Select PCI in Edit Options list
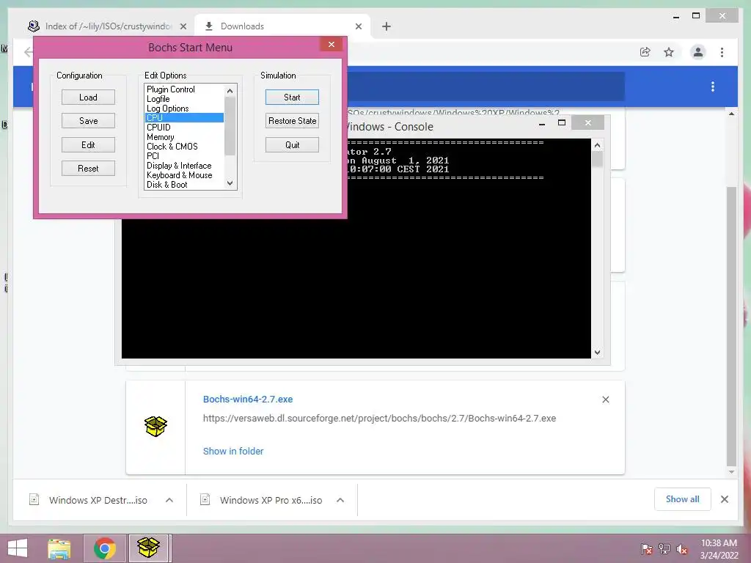The width and height of the screenshot is (751, 563). point(153,156)
